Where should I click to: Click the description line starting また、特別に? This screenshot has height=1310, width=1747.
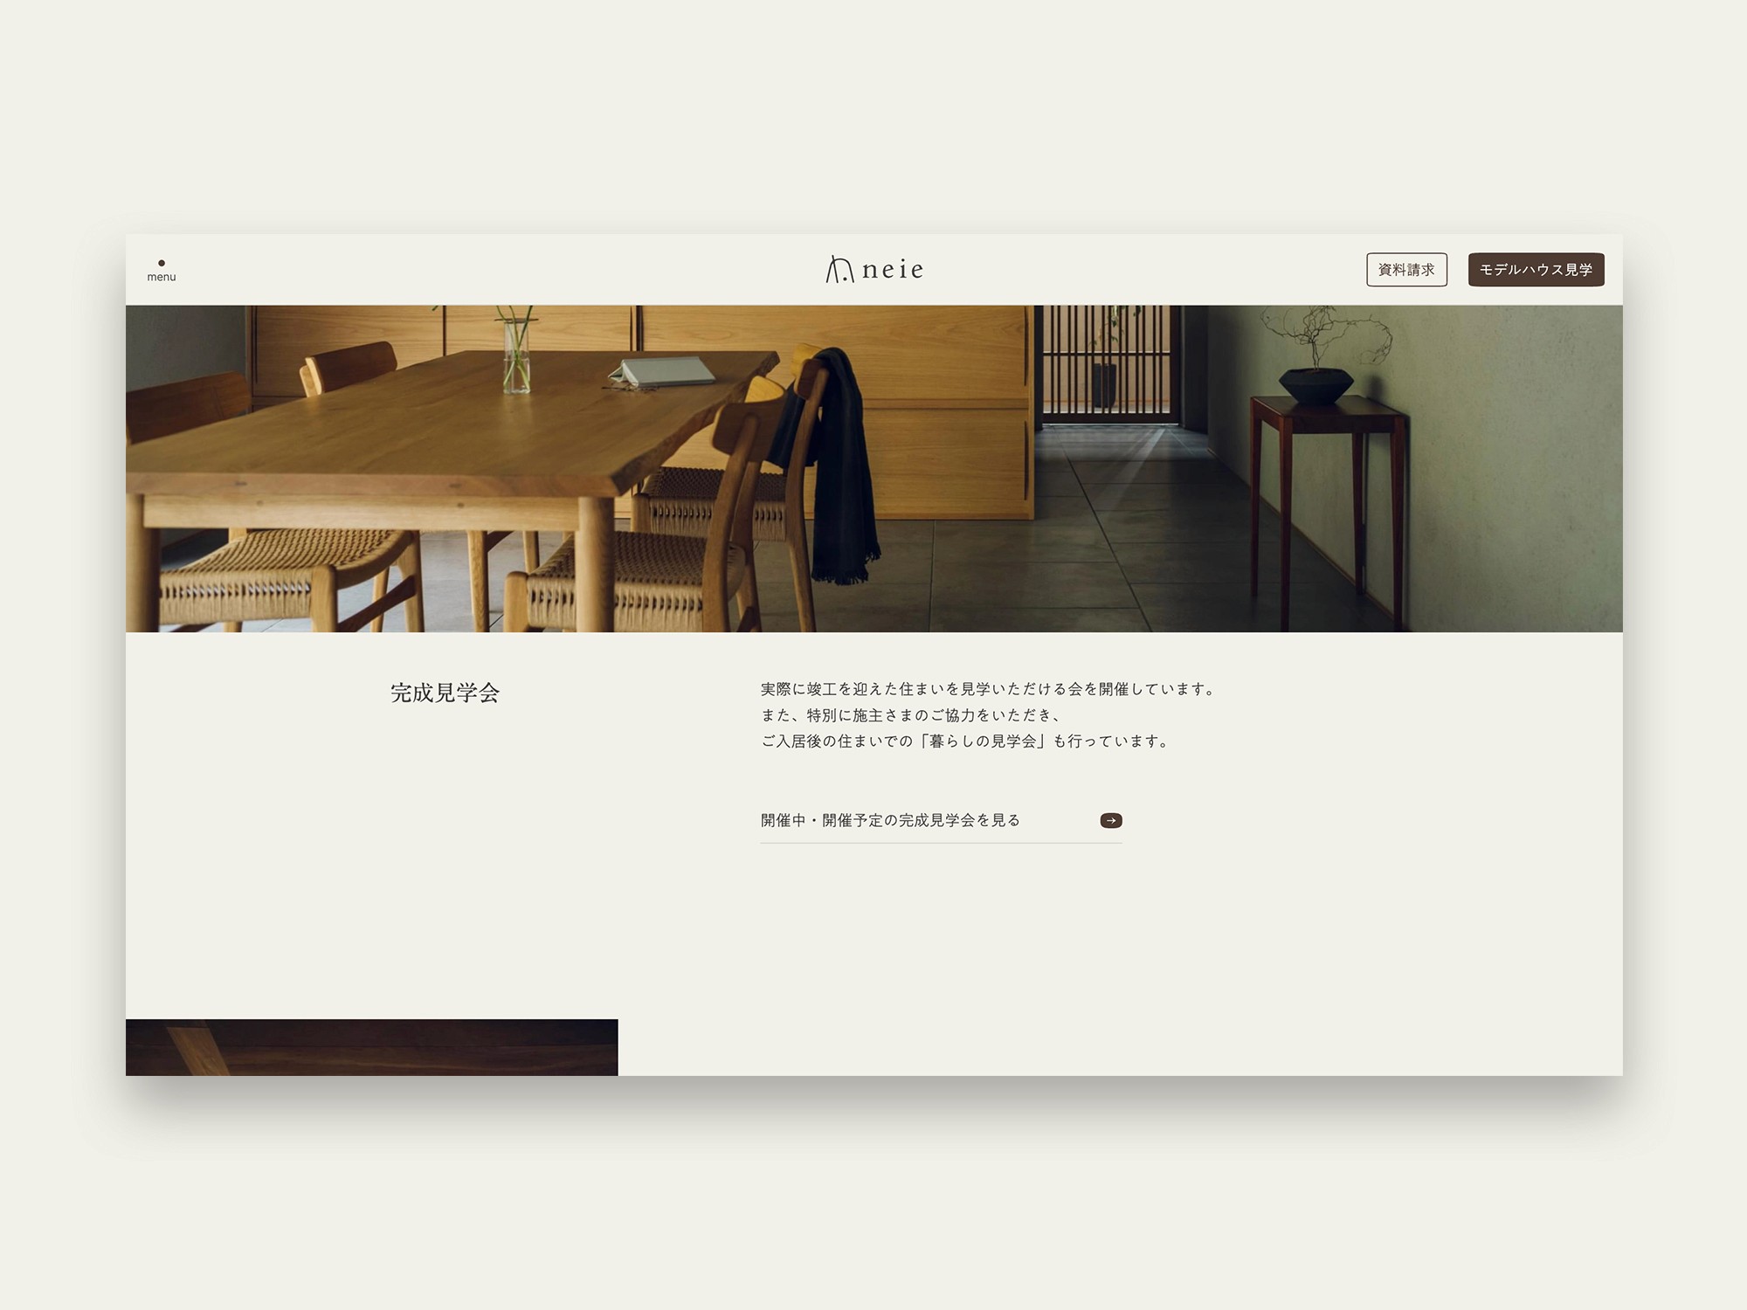(911, 715)
